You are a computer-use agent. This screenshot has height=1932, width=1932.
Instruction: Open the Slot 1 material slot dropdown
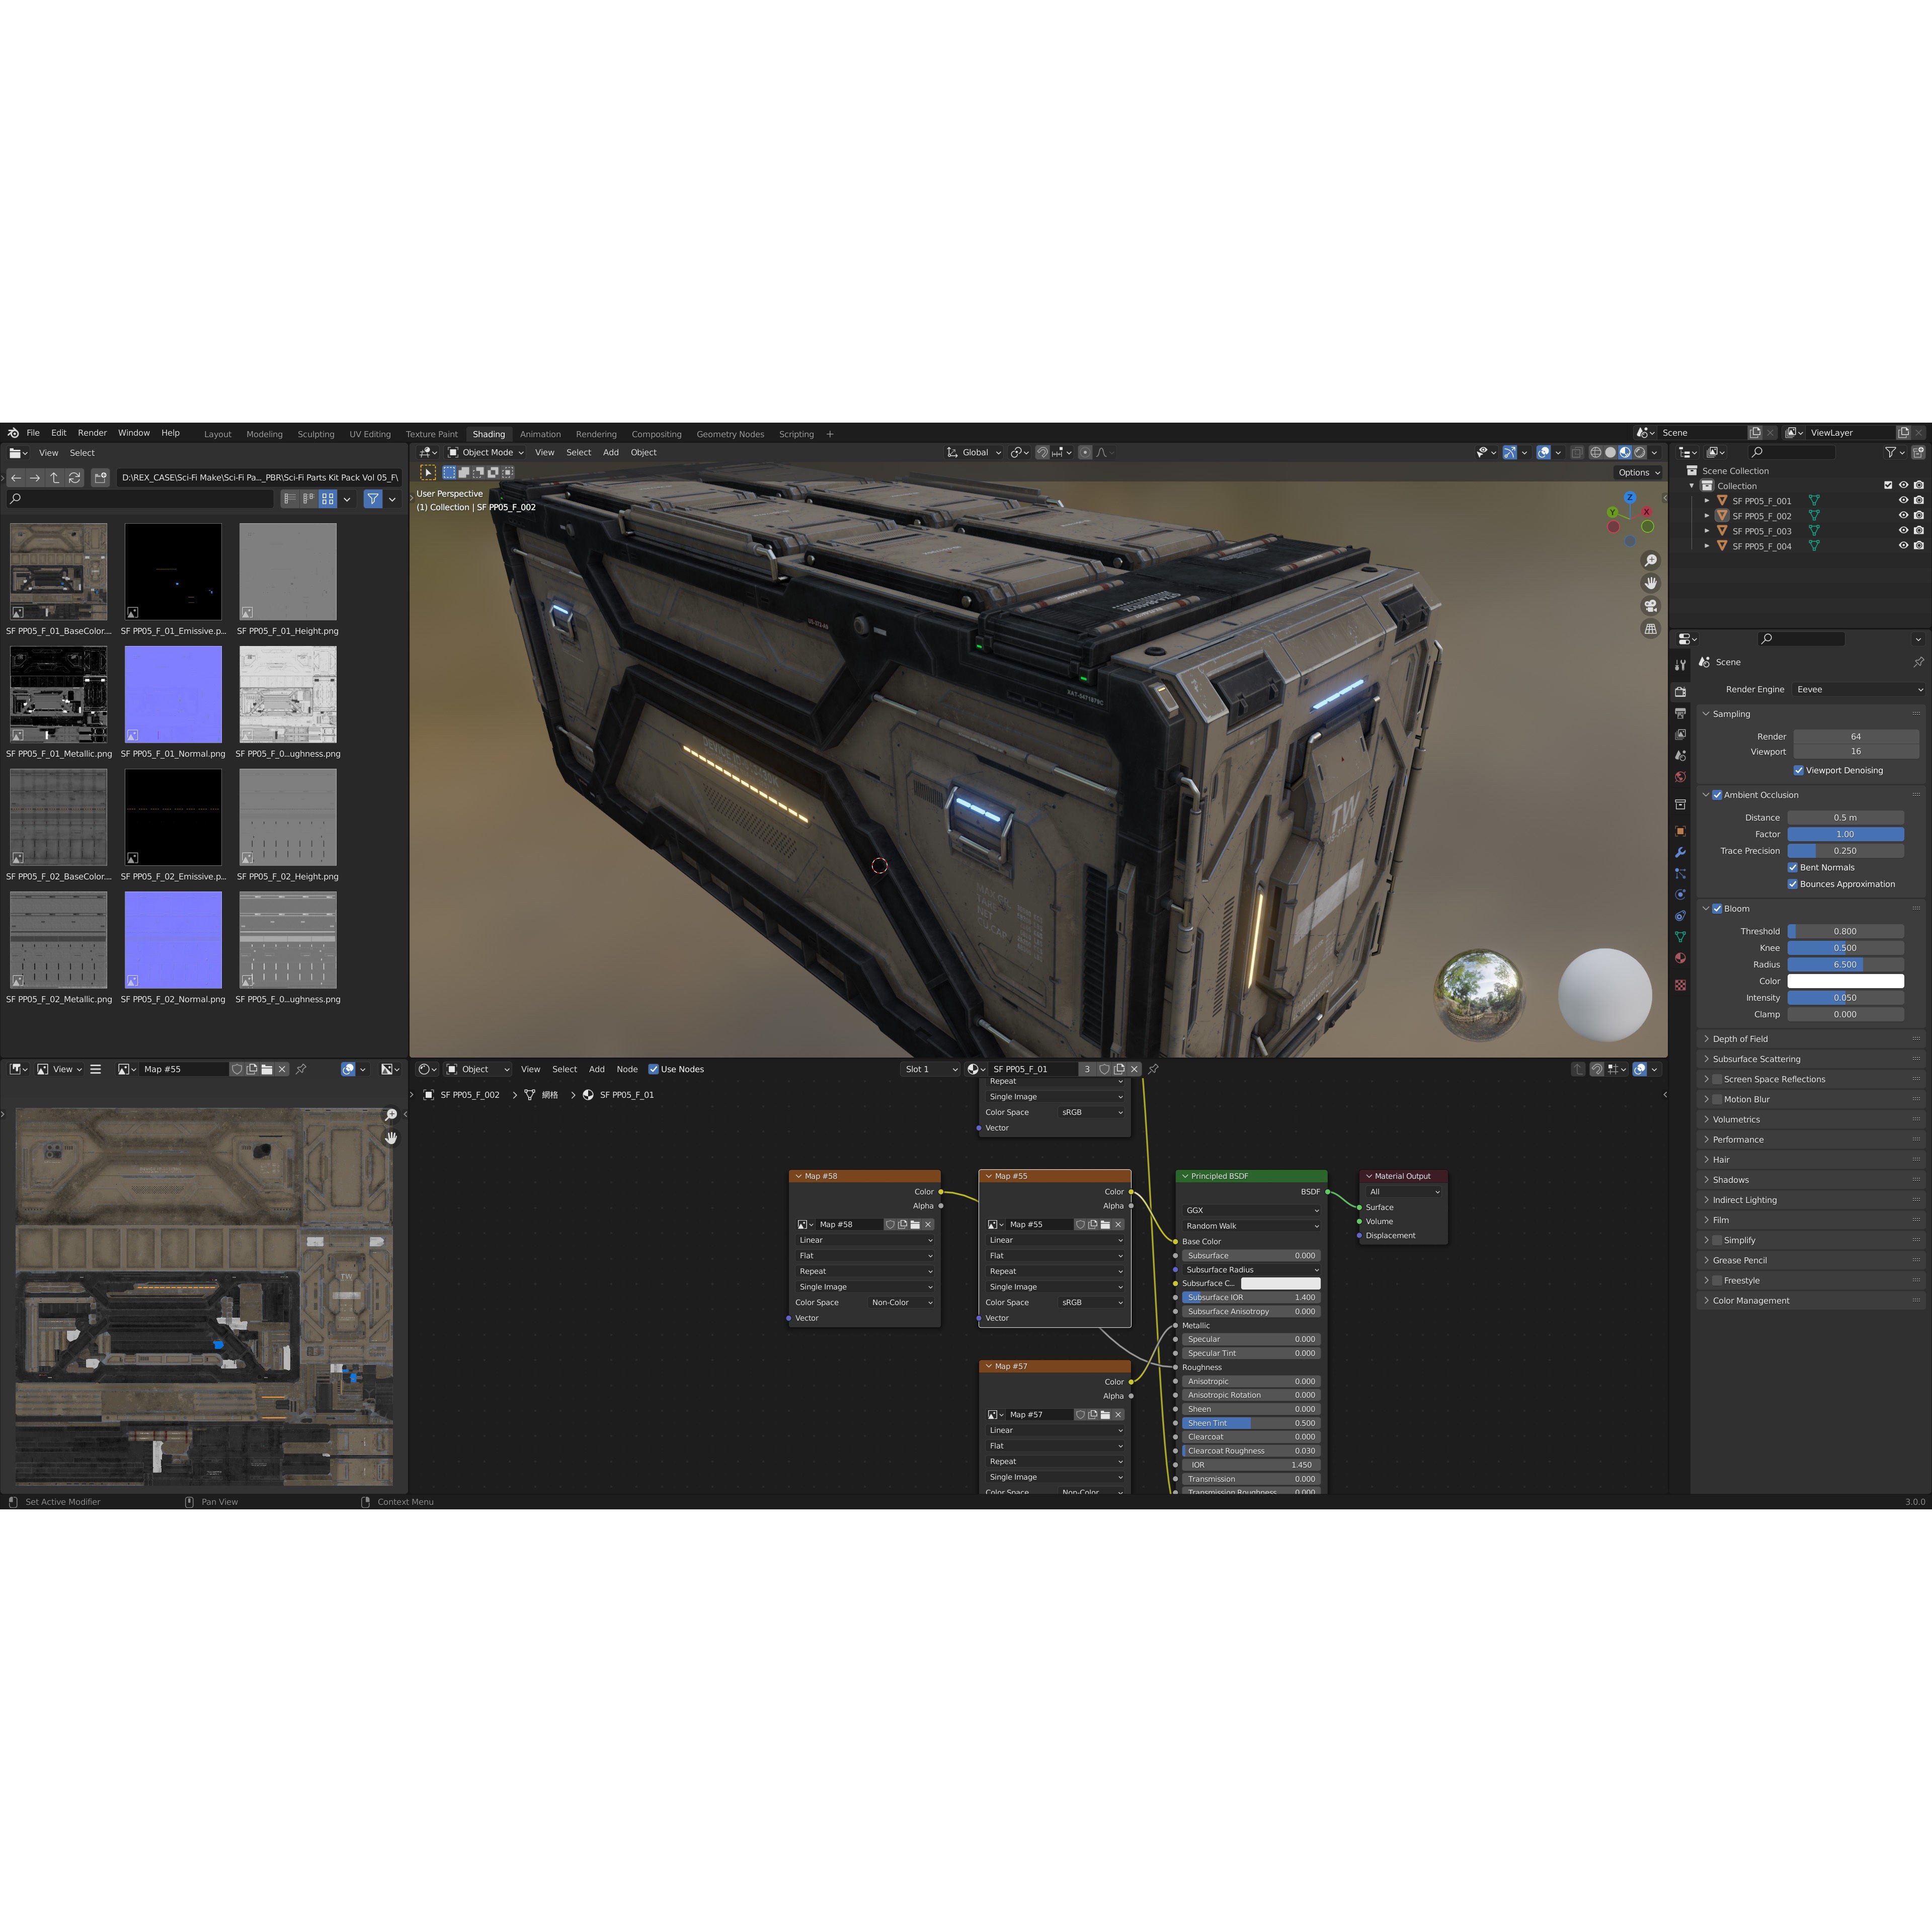point(930,1069)
